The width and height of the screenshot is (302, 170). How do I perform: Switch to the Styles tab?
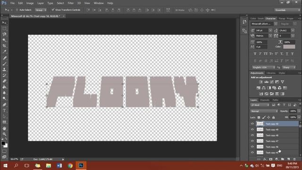pos(282,73)
